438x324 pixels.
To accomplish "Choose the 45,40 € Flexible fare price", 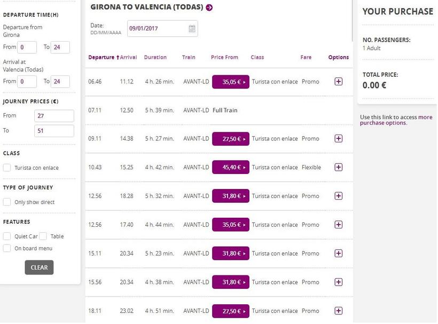I will point(230,168).
